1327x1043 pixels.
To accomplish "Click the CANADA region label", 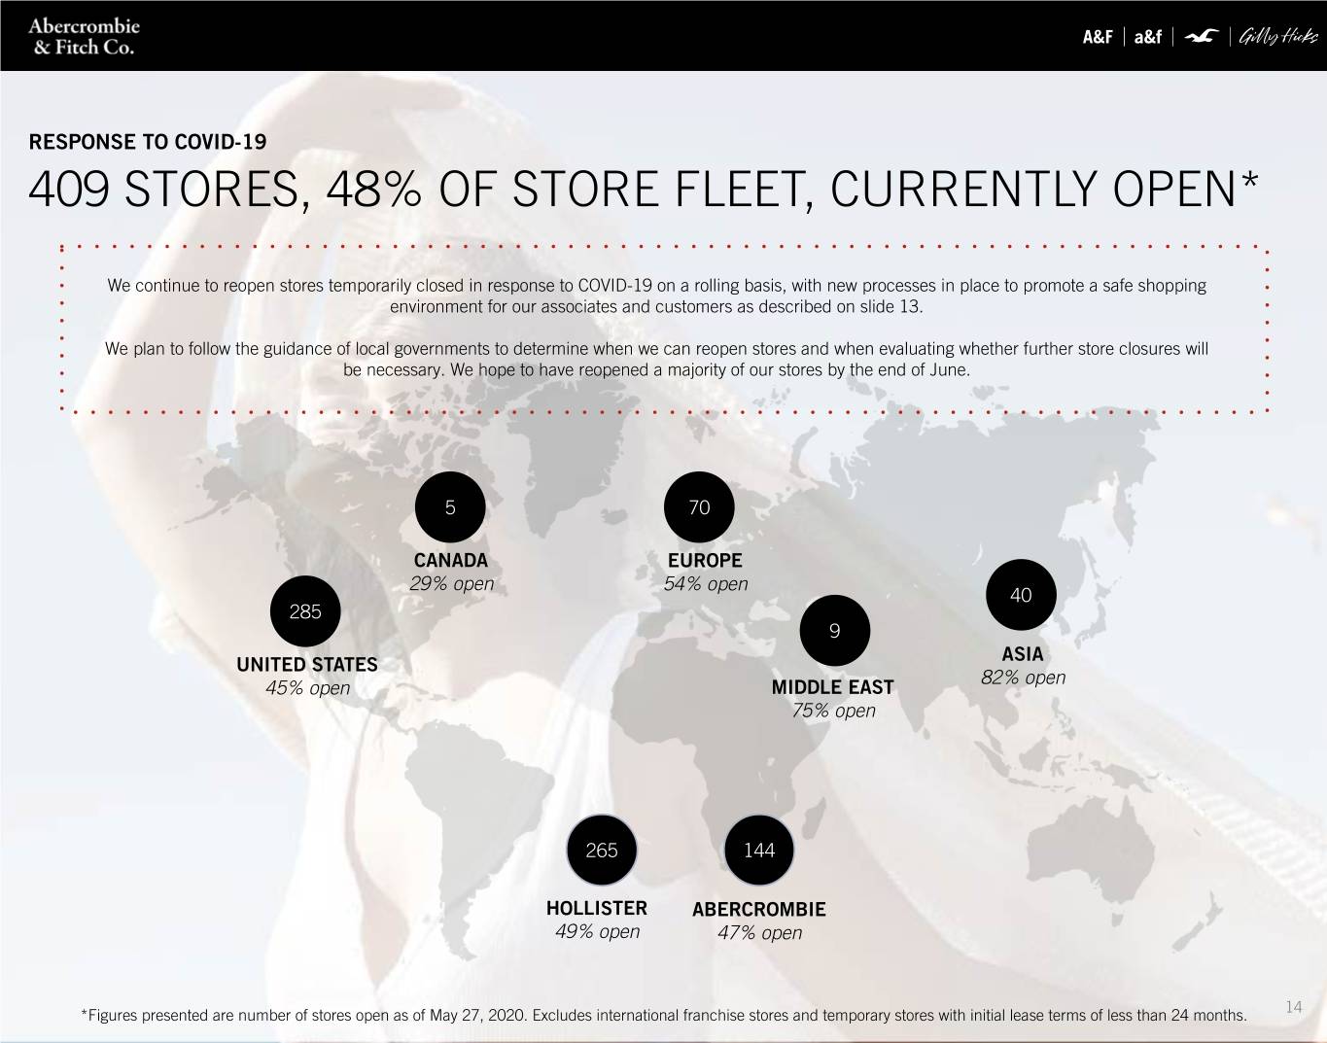I will 451,560.
